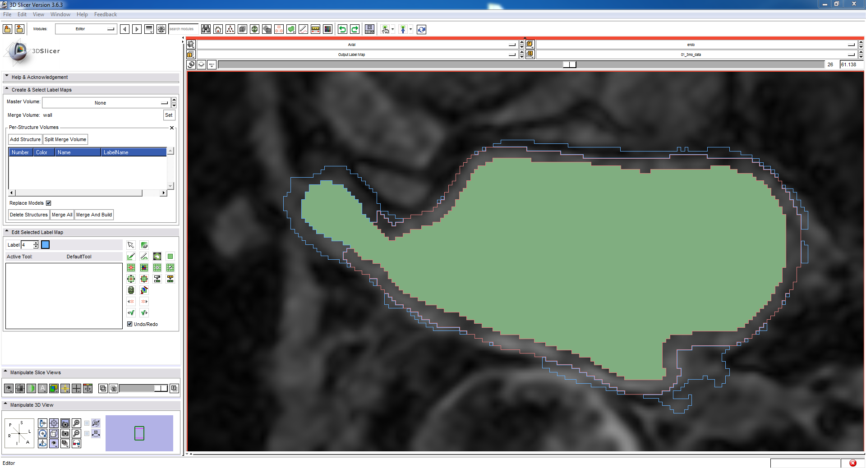This screenshot has width=866, height=468.
Task: Select the default arrow pointer tool
Action: [131, 245]
